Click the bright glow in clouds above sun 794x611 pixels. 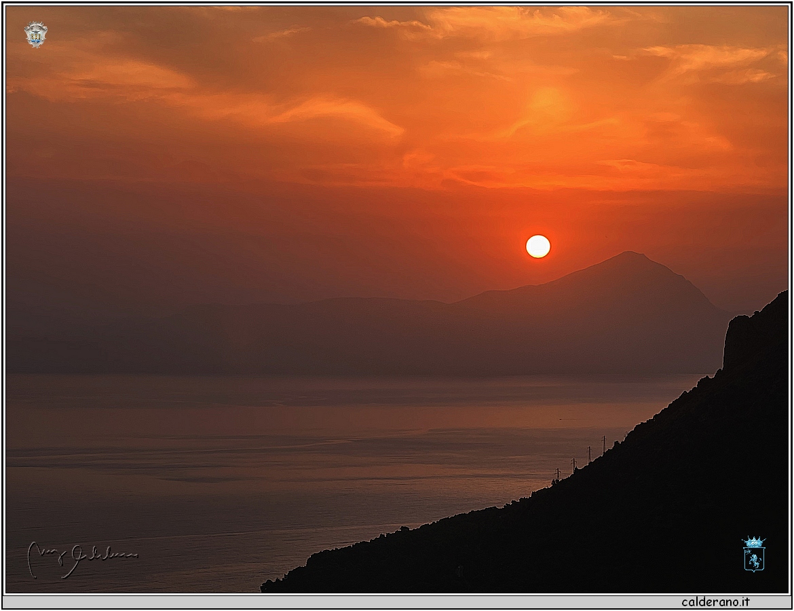pyautogui.click(x=547, y=102)
